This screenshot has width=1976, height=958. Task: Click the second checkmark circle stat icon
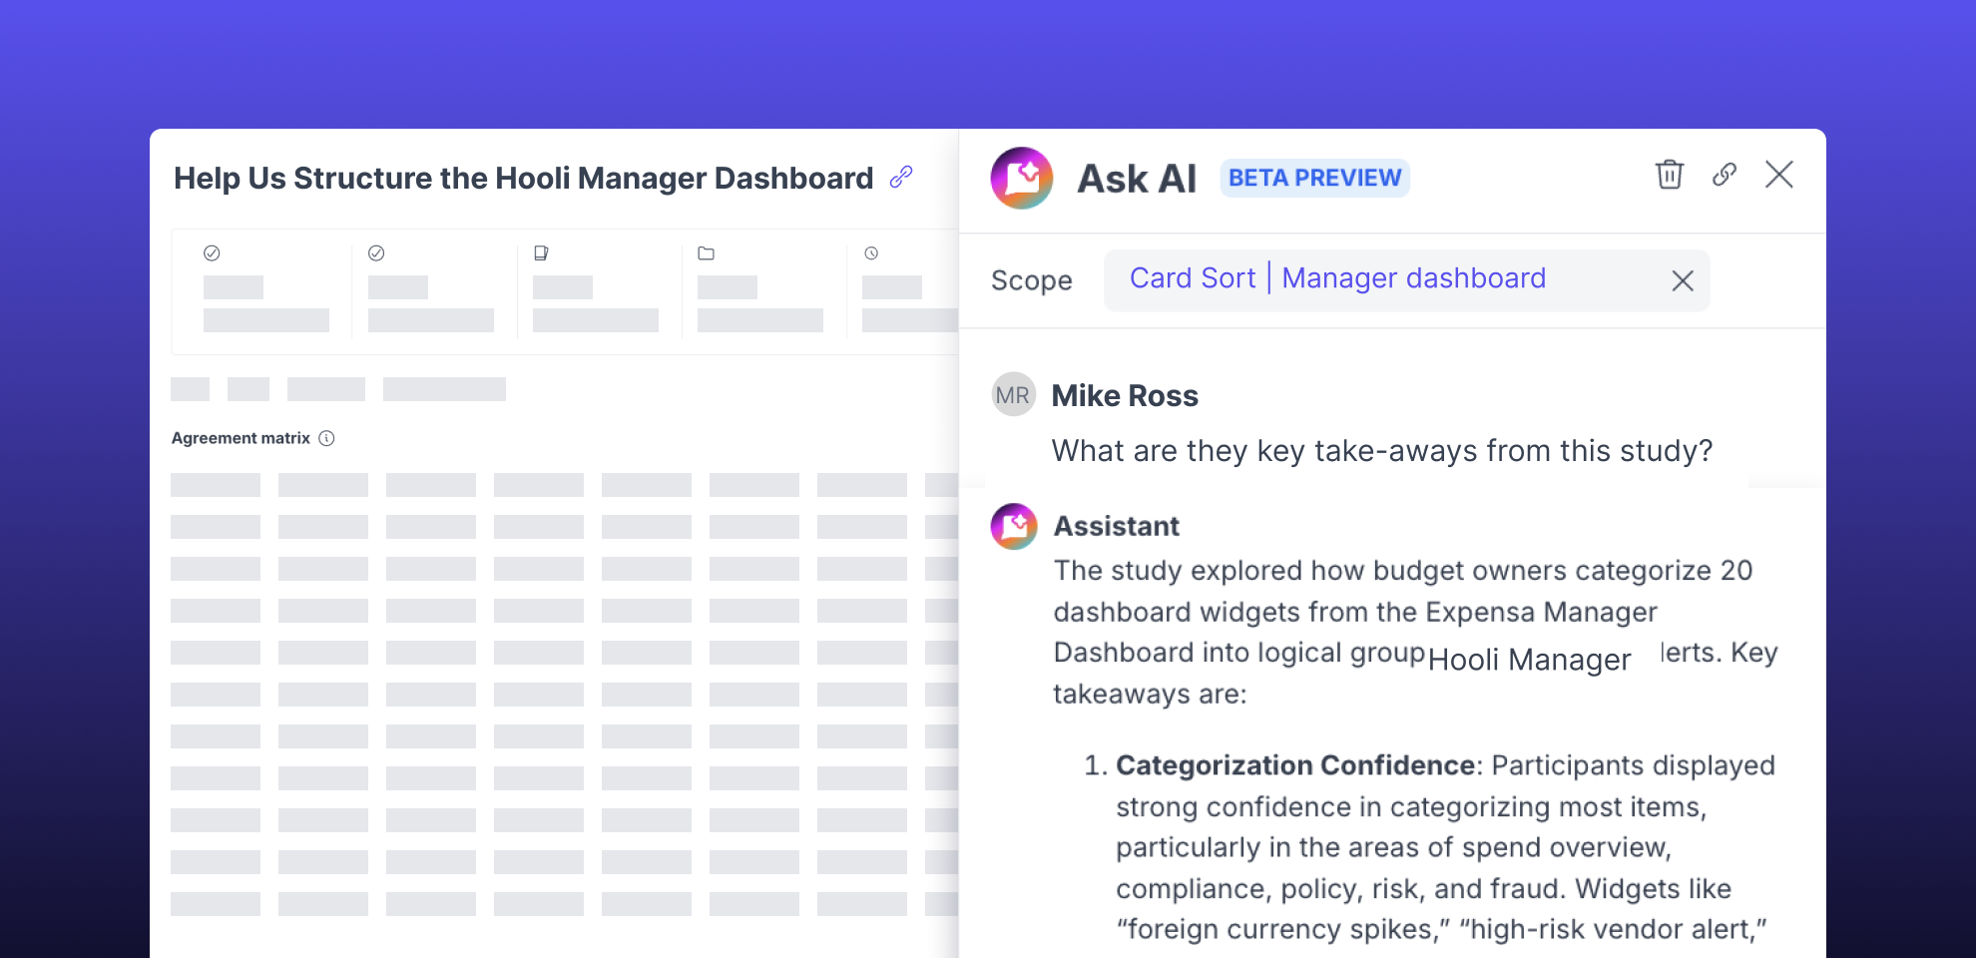tap(376, 253)
